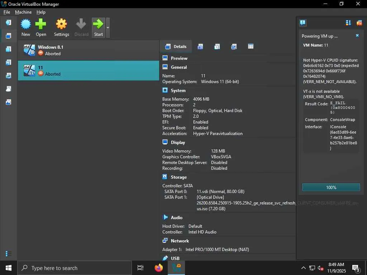Open the Cloud tool in left sidebar
Viewport: 367px width, 275px height.
pyautogui.click(x=9, y=89)
